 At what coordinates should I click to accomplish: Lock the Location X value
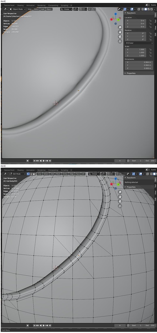point(150,20)
